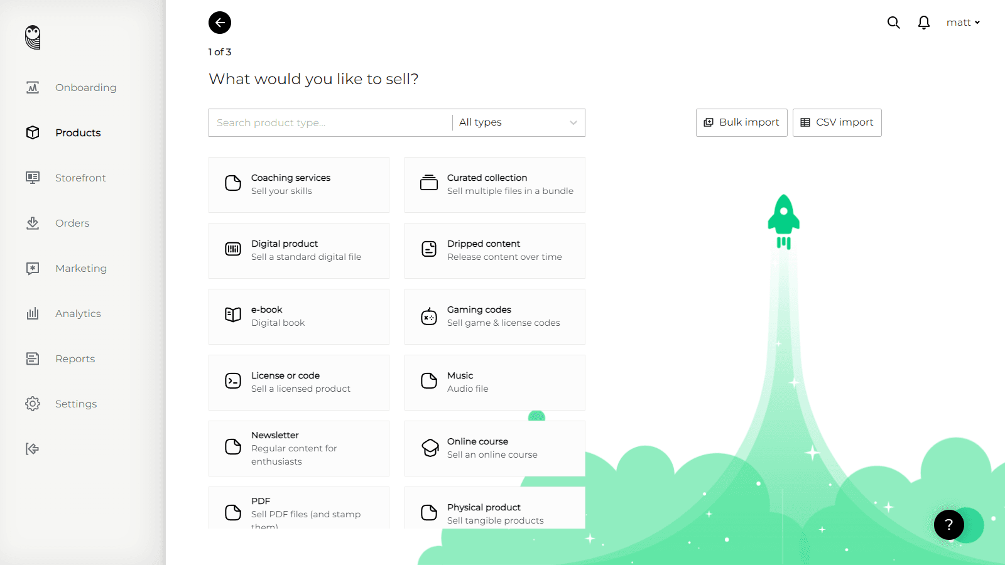Open the Reports panel
The image size is (1005, 565).
point(75,358)
